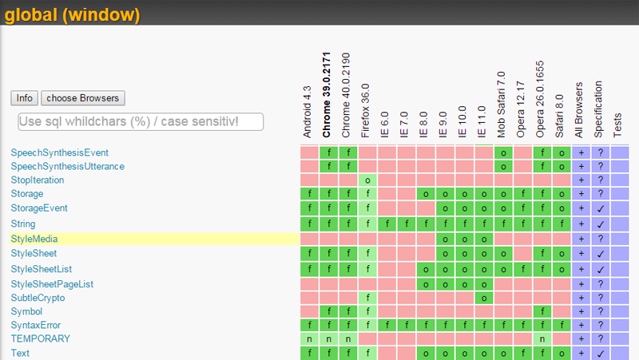Open the choose Browsers button
This screenshot has width=639, height=360.
83,98
